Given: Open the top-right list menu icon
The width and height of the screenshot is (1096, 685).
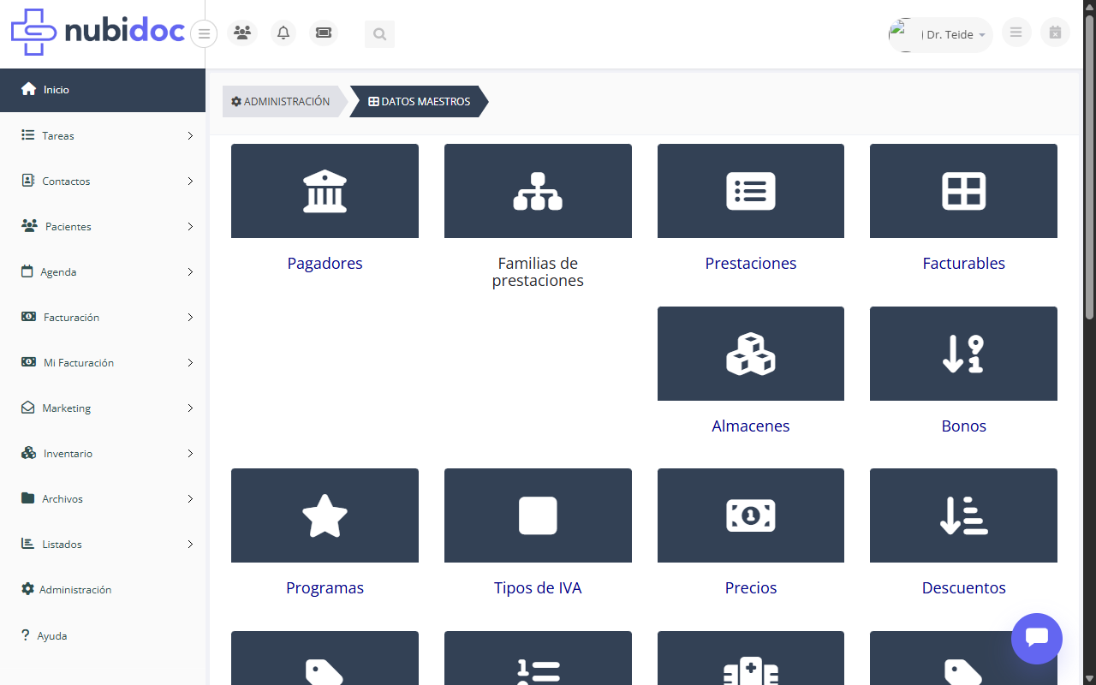Looking at the screenshot, I should (1016, 33).
